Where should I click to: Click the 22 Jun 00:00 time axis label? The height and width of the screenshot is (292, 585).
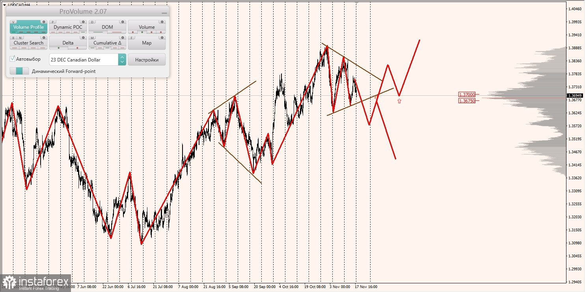point(112,287)
